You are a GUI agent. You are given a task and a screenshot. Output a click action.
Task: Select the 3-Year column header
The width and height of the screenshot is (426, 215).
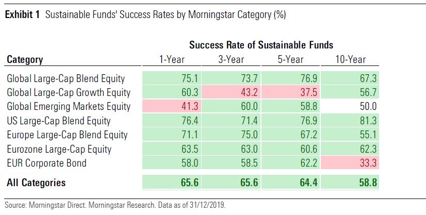(x=232, y=59)
